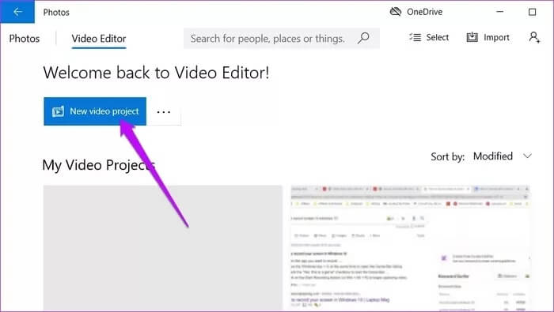Open the three-dot more options menu
This screenshot has height=312, width=554.
[x=164, y=111]
